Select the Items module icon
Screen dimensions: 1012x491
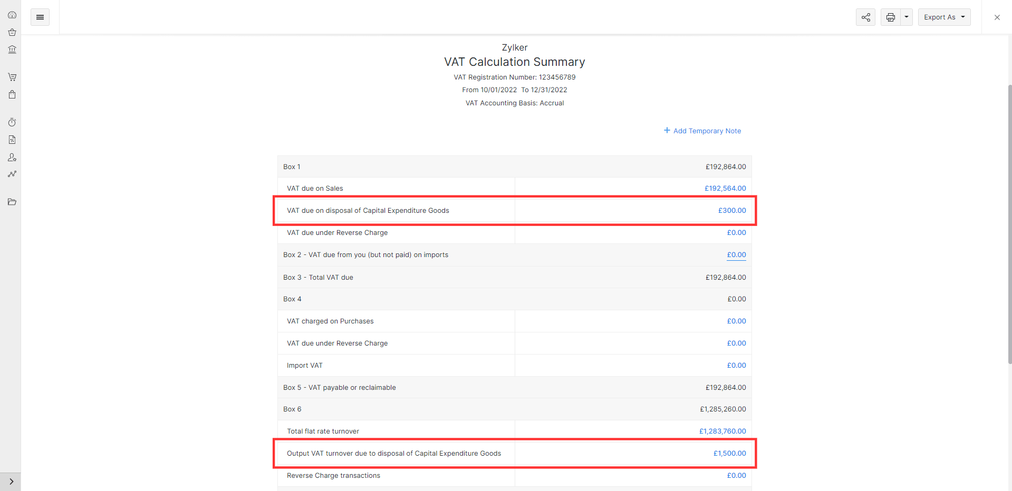(x=12, y=32)
